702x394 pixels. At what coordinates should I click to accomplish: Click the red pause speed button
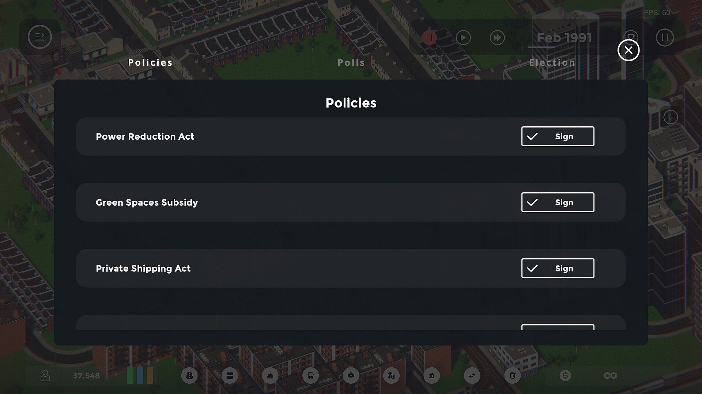click(429, 38)
